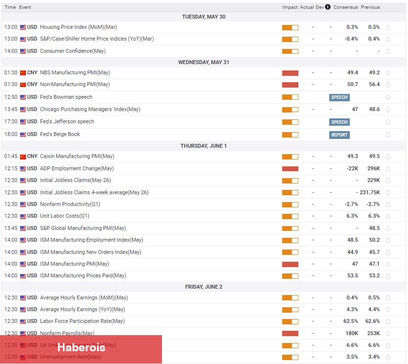
Task: Set alert bell for Caixin Manufacturing PMI(May)
Action: click(388, 157)
